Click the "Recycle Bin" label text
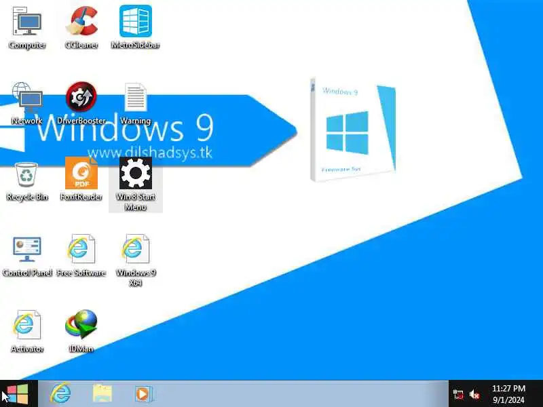This screenshot has width=543, height=407. pos(27,197)
